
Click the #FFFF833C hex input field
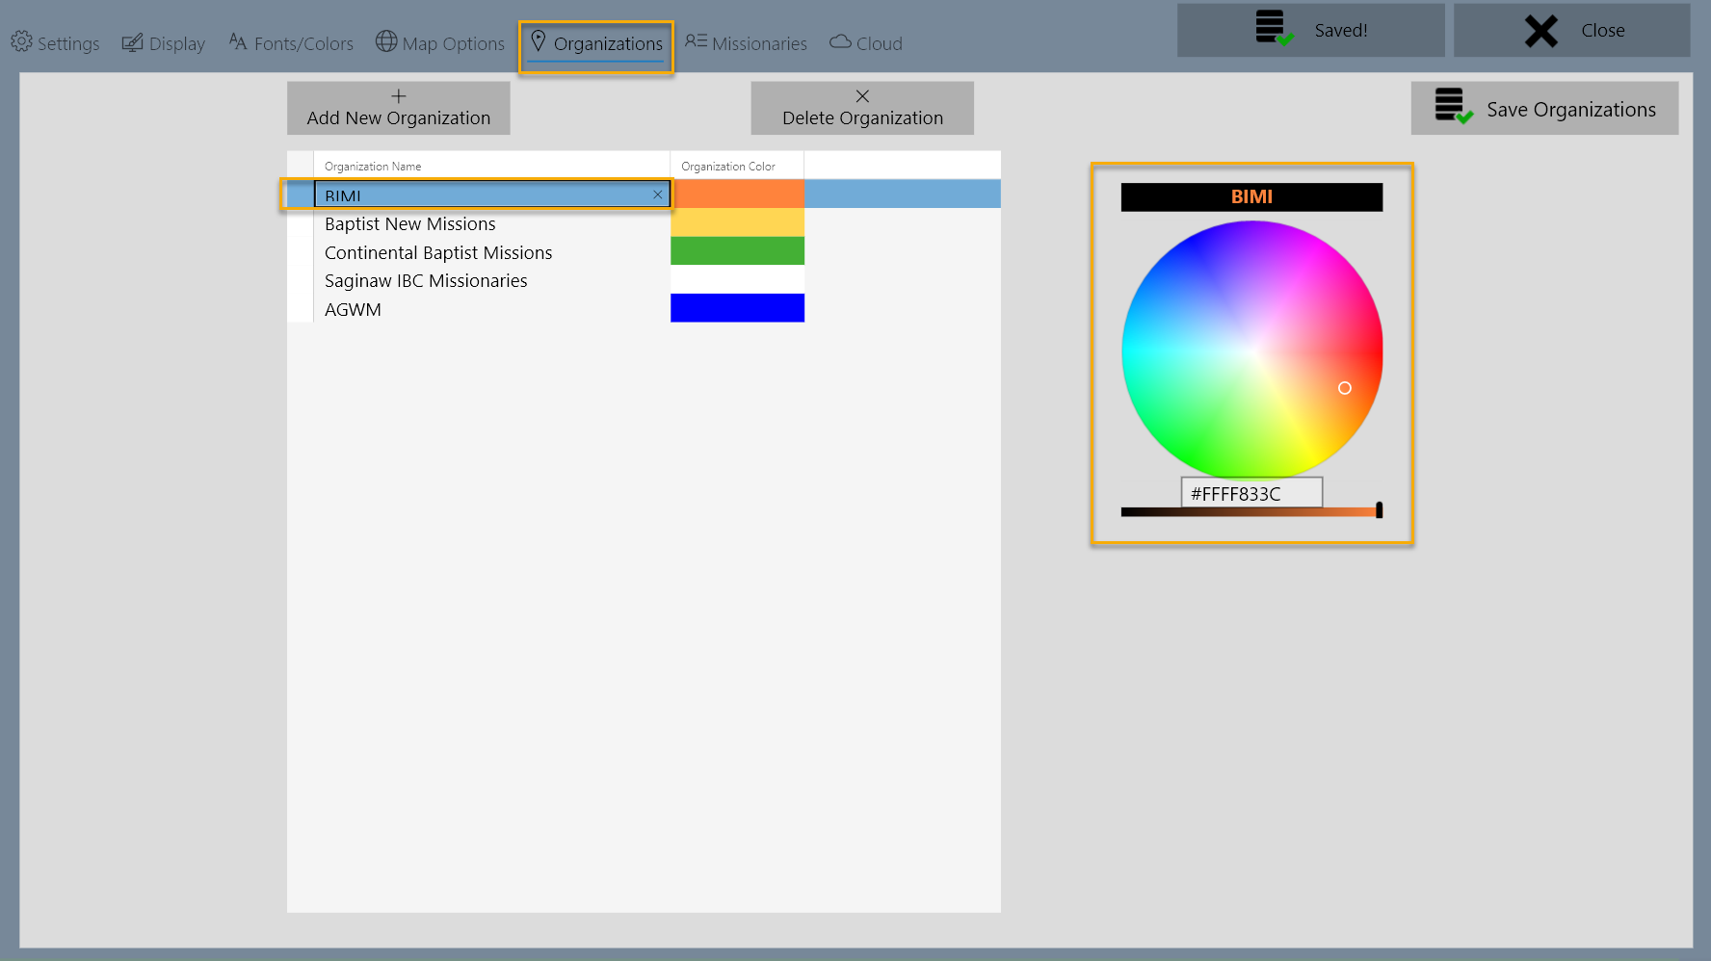coord(1250,492)
